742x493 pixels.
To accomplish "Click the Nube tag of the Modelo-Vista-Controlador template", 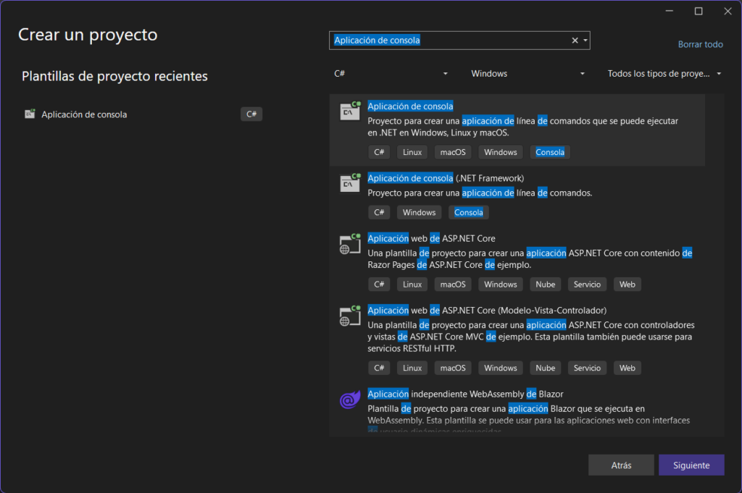I will click(x=545, y=368).
